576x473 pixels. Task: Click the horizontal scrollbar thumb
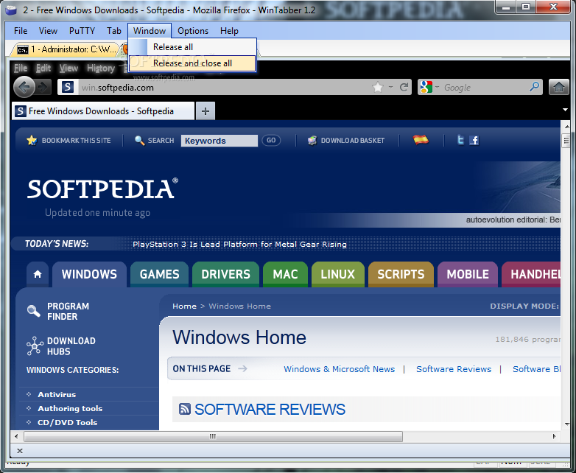coord(213,437)
